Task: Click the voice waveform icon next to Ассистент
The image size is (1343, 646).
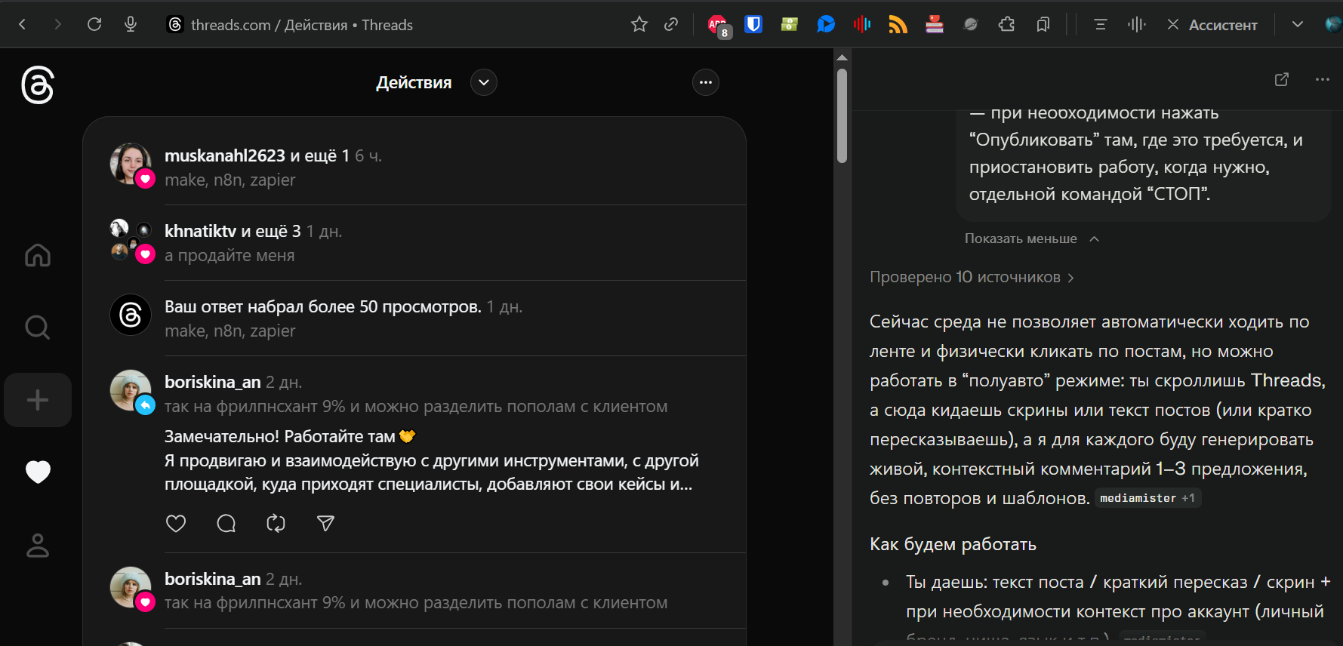Action: (1137, 25)
